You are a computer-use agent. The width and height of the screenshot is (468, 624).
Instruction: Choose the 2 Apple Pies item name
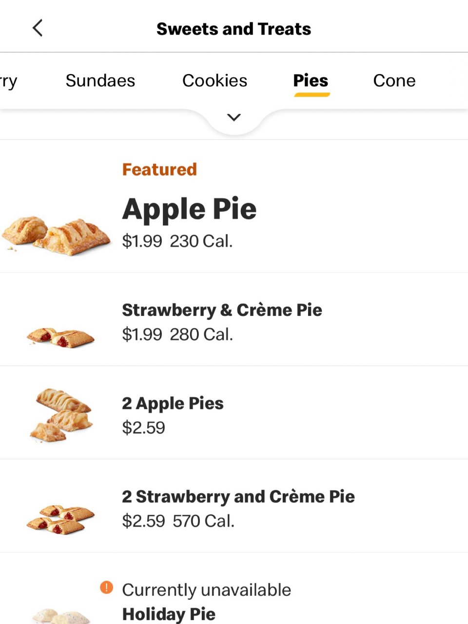[x=173, y=404]
